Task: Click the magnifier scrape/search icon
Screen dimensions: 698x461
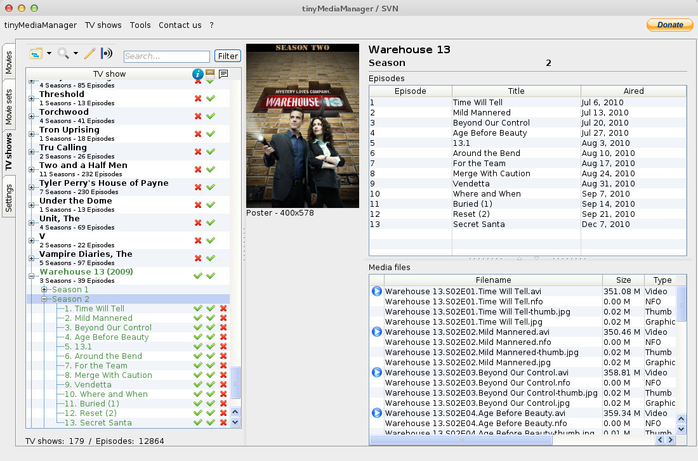Action: 63,53
